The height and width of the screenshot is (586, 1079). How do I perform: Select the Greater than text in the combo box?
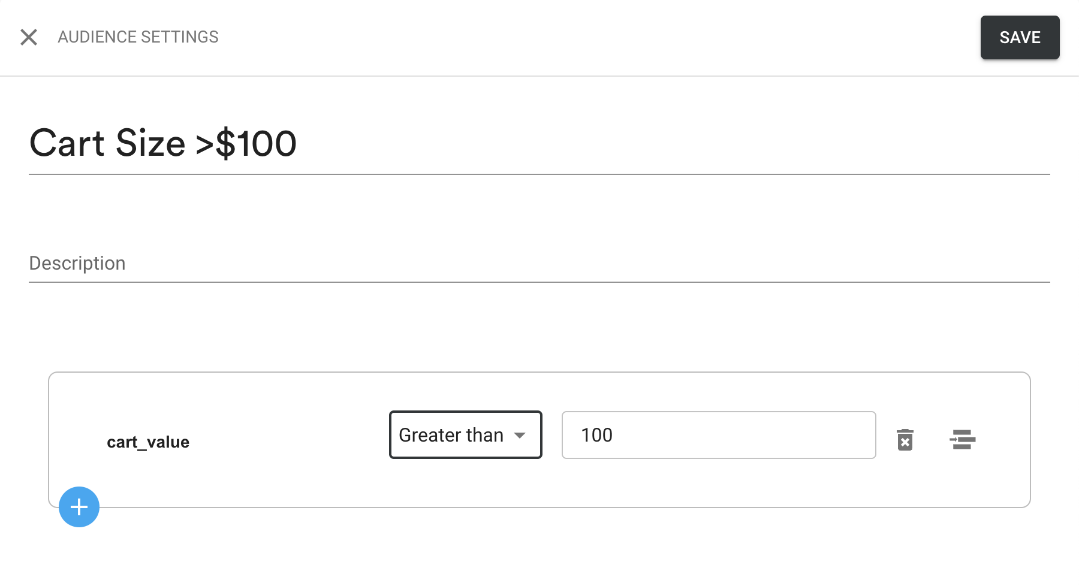pos(451,435)
